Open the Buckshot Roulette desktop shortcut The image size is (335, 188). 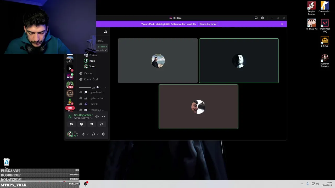click(x=325, y=61)
